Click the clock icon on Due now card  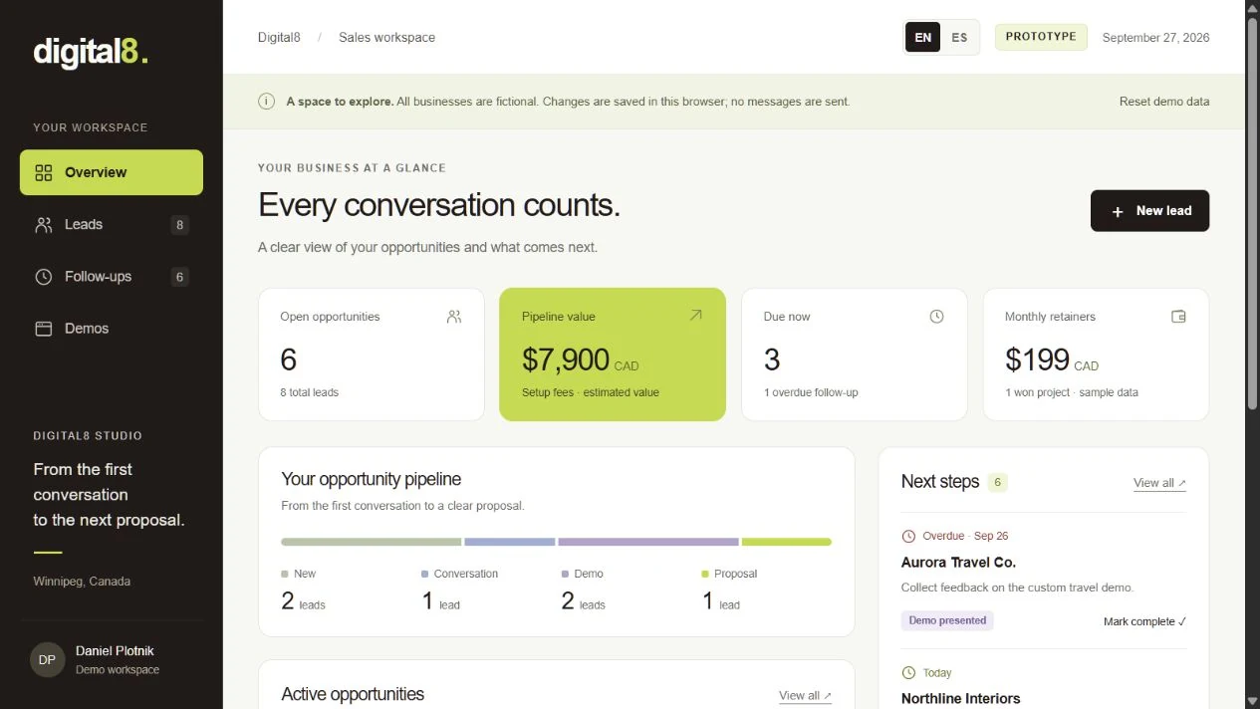[x=936, y=317]
